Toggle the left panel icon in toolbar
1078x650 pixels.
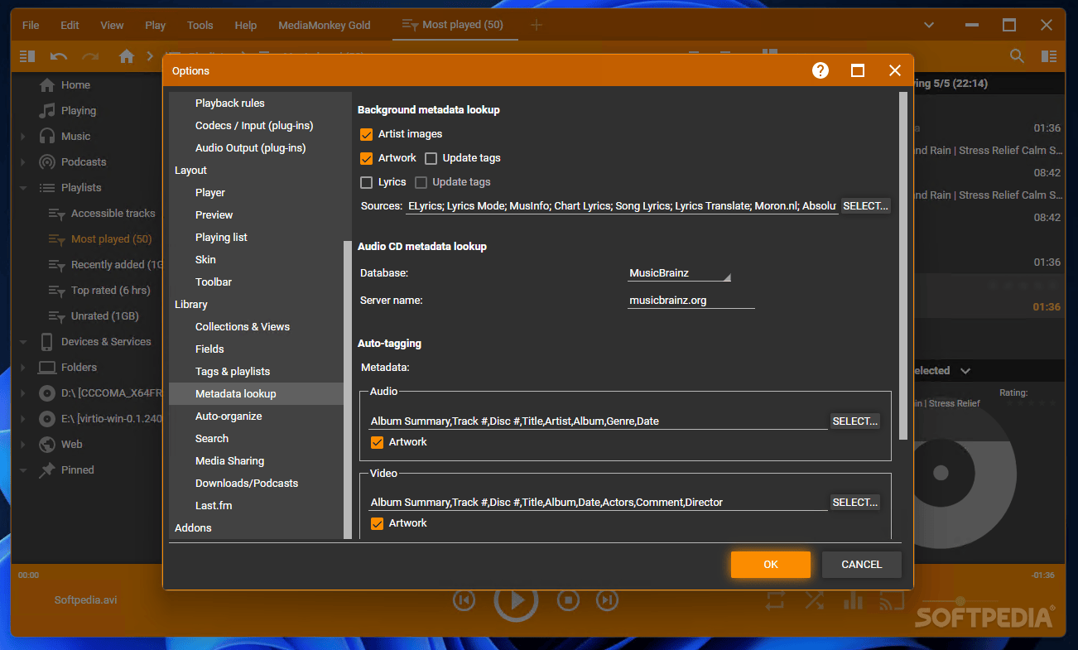tap(27, 56)
